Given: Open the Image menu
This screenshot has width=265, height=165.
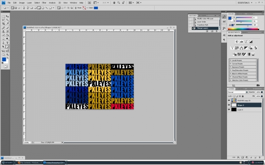Looking at the screenshot, I should 22,3.
